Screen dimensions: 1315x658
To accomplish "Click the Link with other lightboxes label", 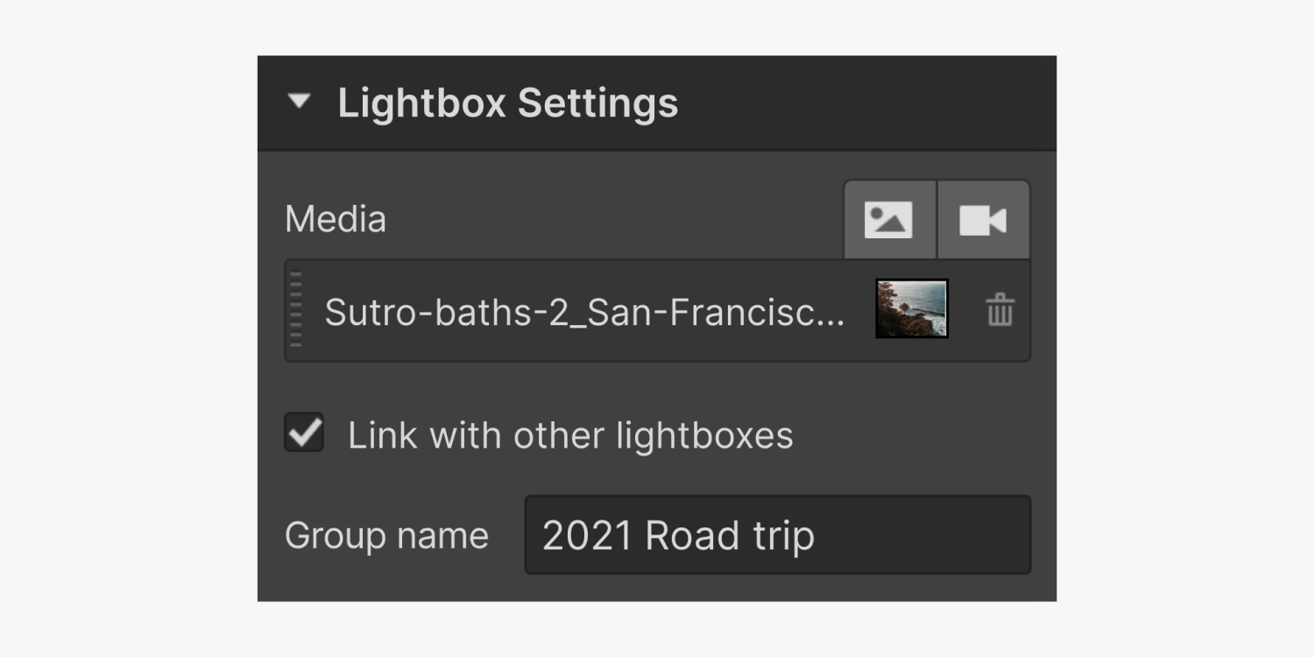I will point(570,435).
